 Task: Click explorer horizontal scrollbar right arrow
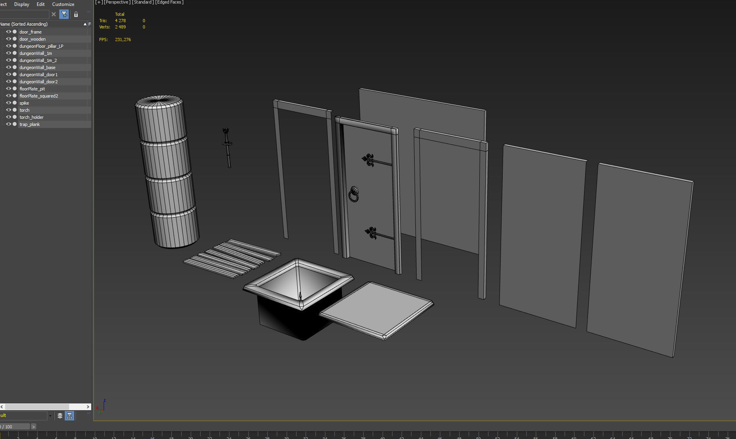coord(88,407)
